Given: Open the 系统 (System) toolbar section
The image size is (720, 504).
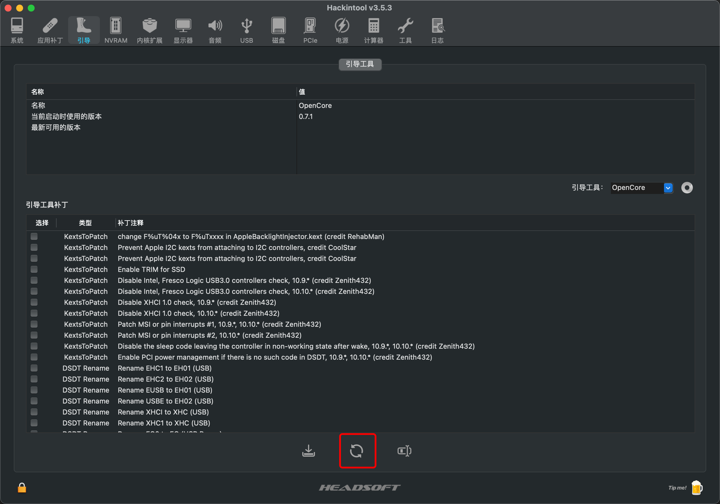Looking at the screenshot, I should [x=17, y=30].
